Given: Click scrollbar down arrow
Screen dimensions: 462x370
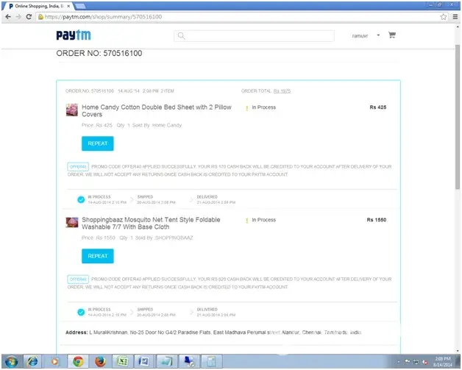Looking at the screenshot, I should point(458,351).
